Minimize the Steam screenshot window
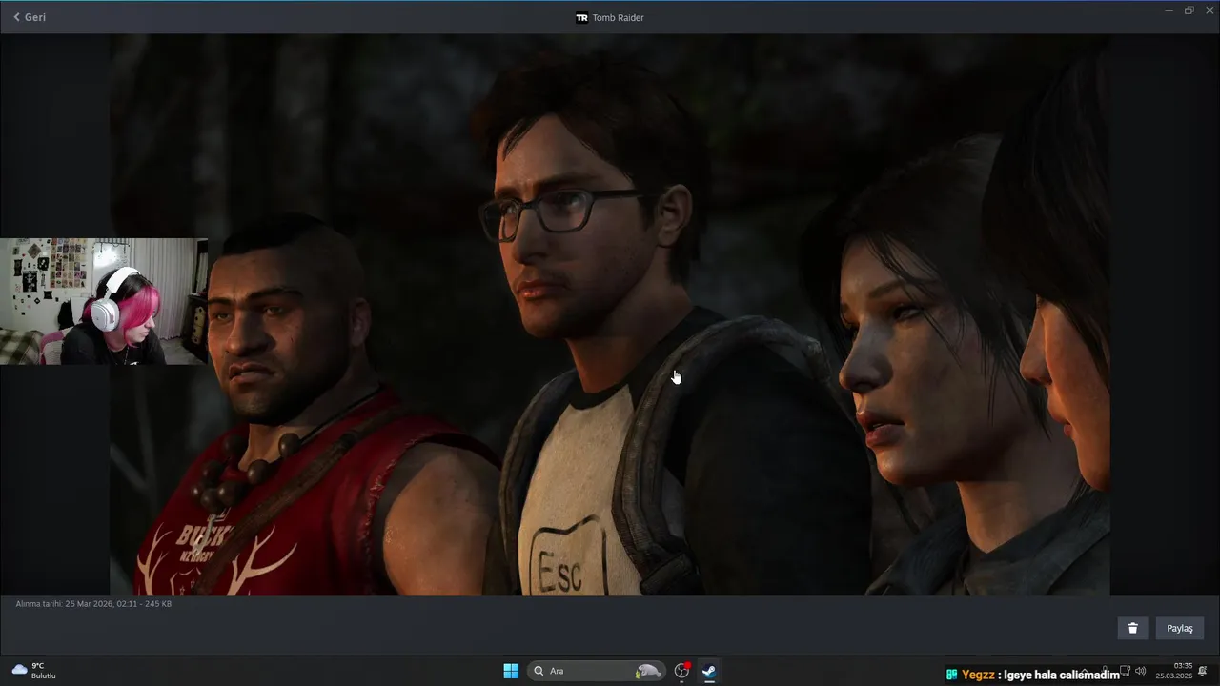This screenshot has height=686, width=1220. [1169, 10]
